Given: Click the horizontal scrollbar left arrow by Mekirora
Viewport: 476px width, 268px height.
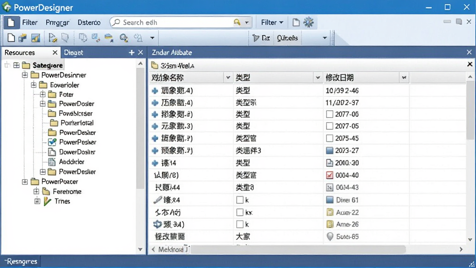Looking at the screenshot, I should tap(153, 249).
